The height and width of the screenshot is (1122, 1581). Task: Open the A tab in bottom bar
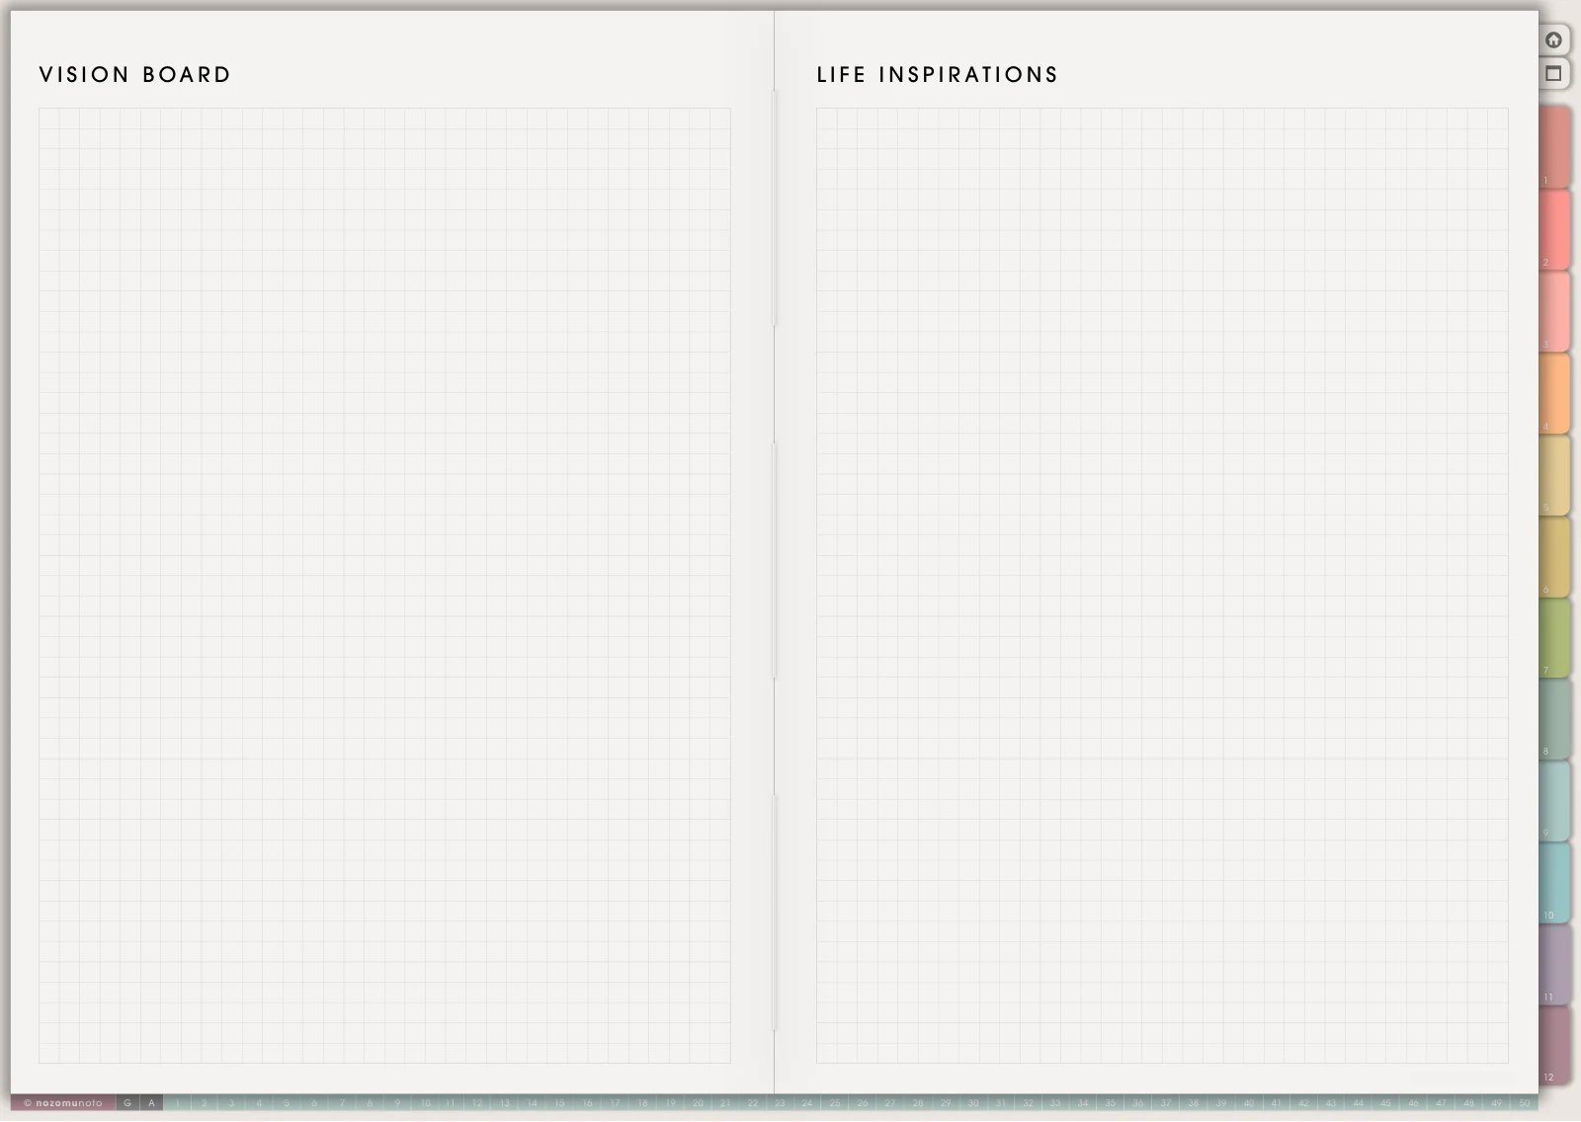[x=151, y=1103]
